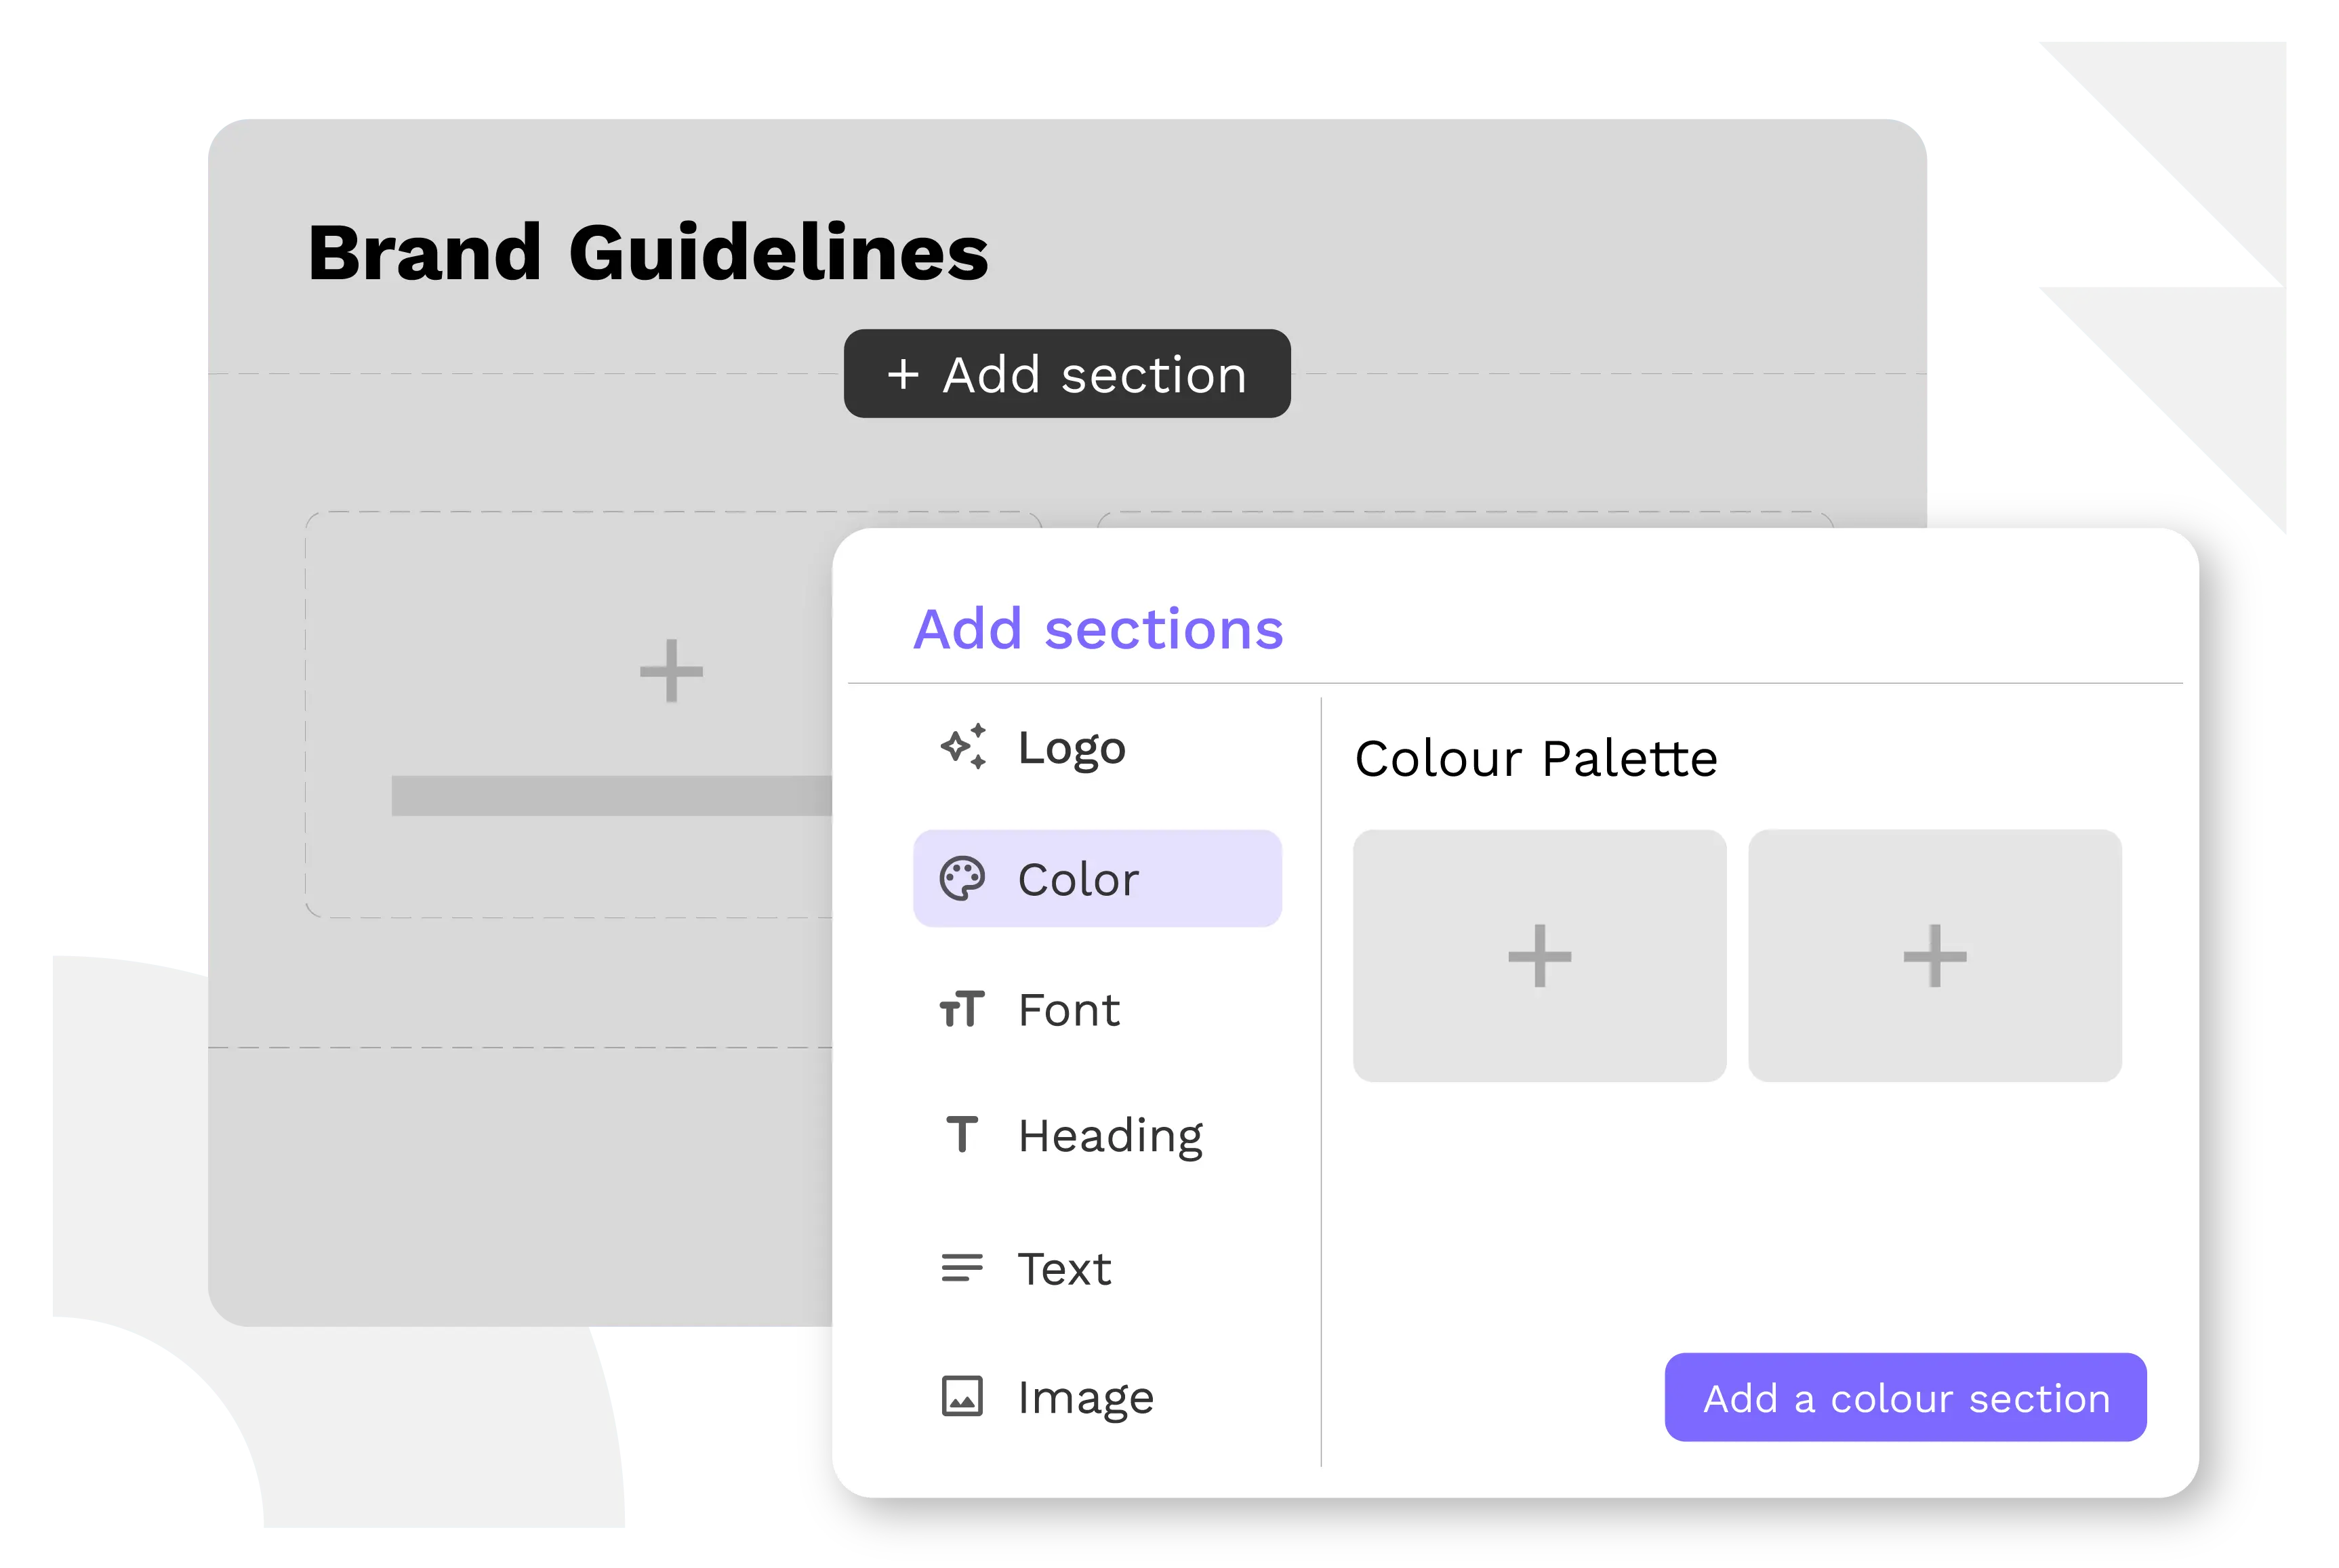Click the dark Add section button
This screenshot has width=2339, height=1568.
pyautogui.click(x=1067, y=374)
